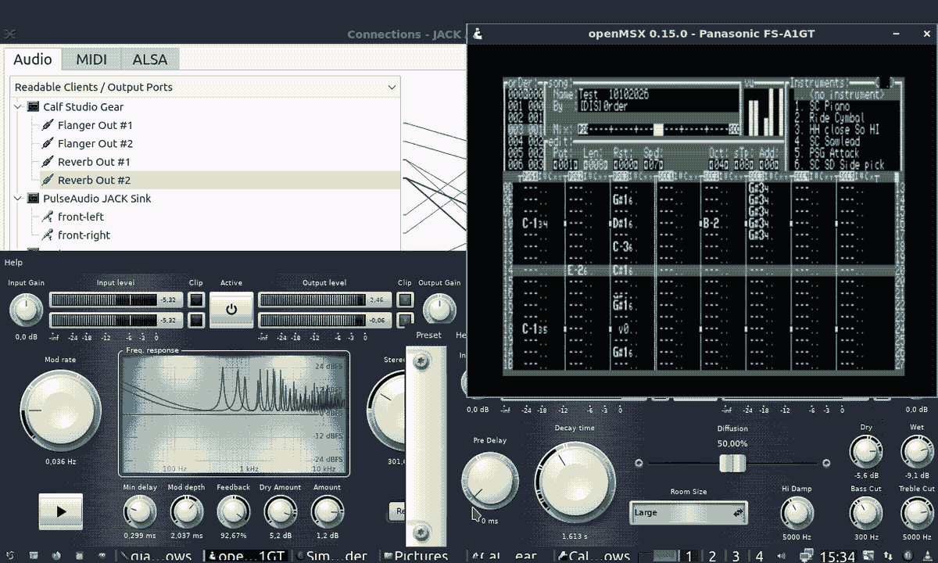Open the Help menu in Flanger window
Image resolution: width=938 pixels, height=563 pixels.
tap(13, 263)
